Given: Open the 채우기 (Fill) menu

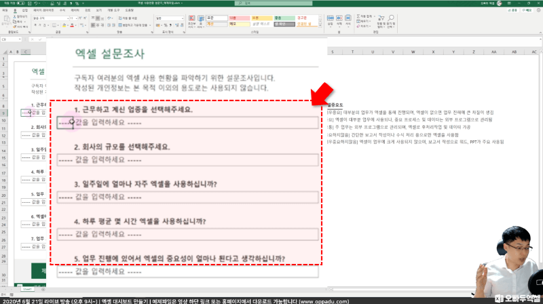Looking at the screenshot, I should (363, 21).
